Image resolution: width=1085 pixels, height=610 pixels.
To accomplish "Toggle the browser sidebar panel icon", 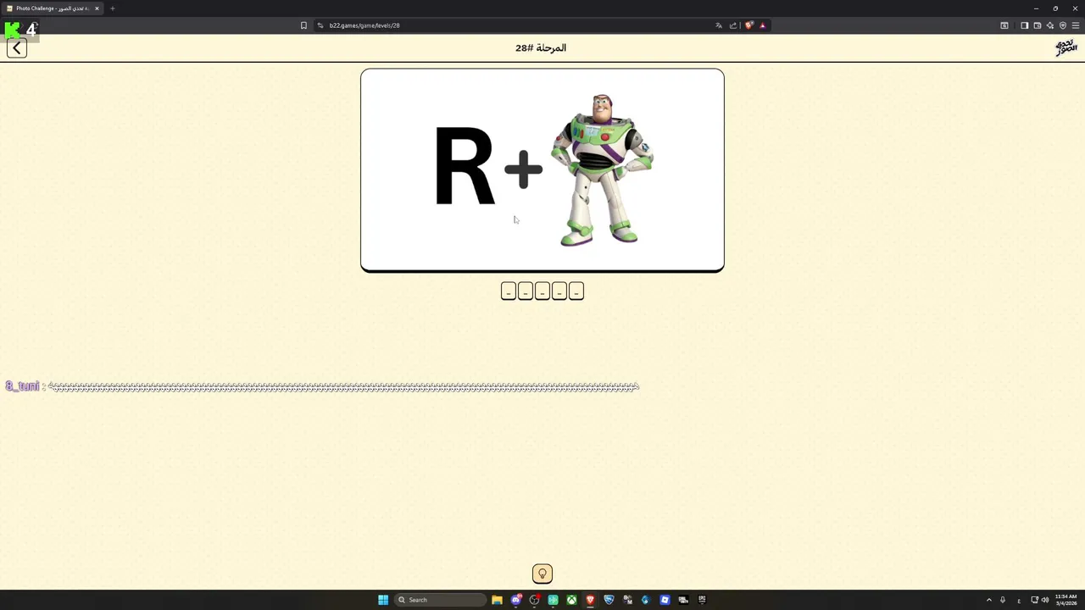I will [1024, 25].
